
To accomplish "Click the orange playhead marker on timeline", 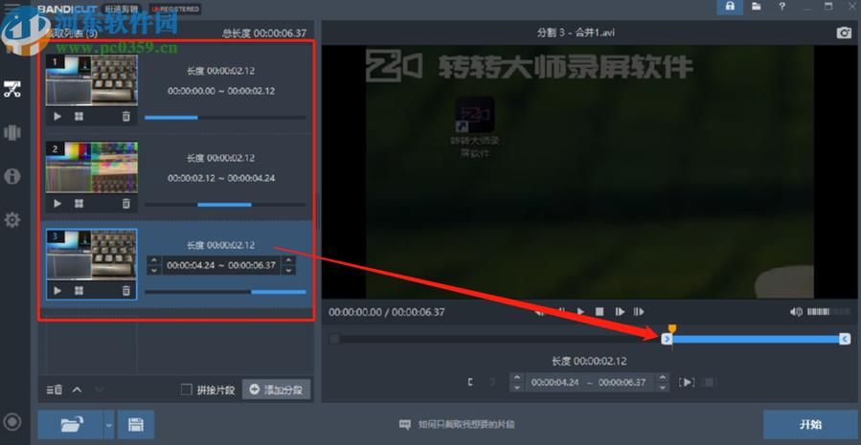I will point(672,329).
